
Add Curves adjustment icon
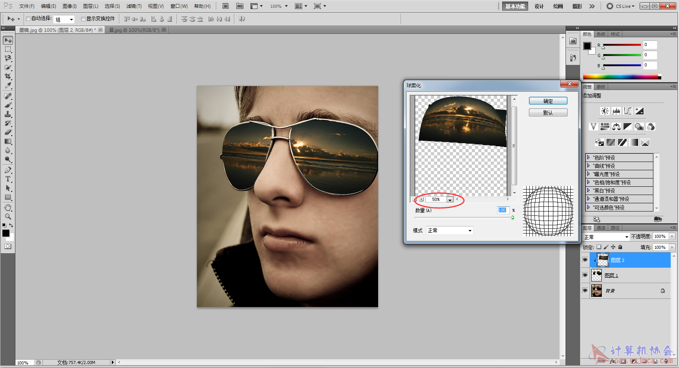(x=628, y=111)
